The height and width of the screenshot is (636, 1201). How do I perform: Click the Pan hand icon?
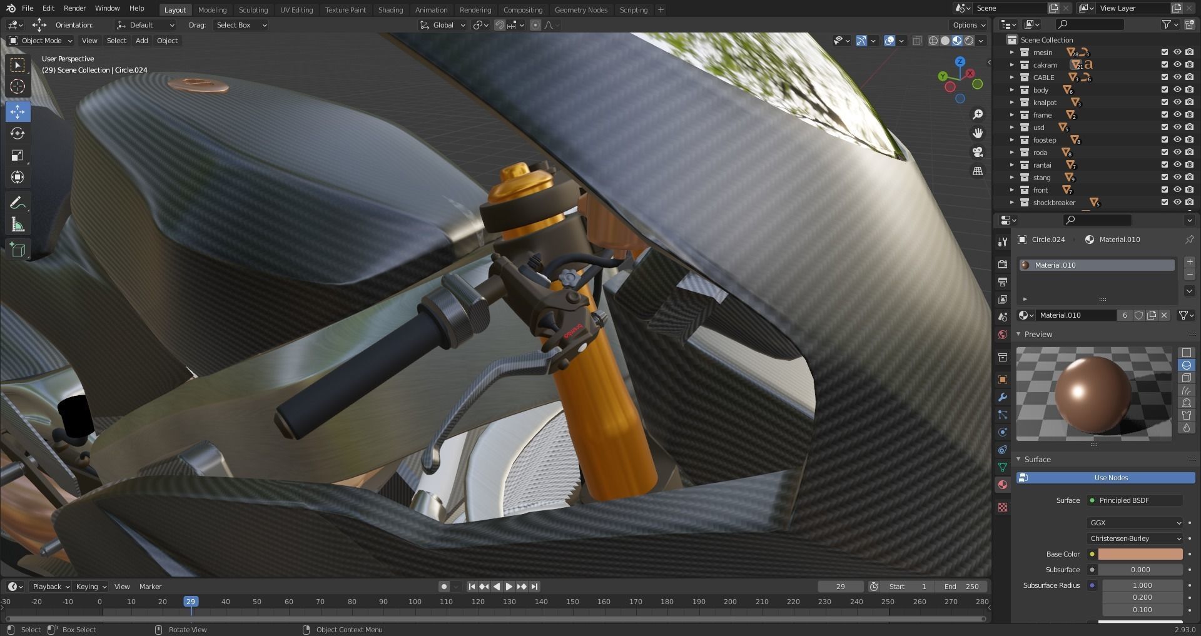[x=978, y=133]
